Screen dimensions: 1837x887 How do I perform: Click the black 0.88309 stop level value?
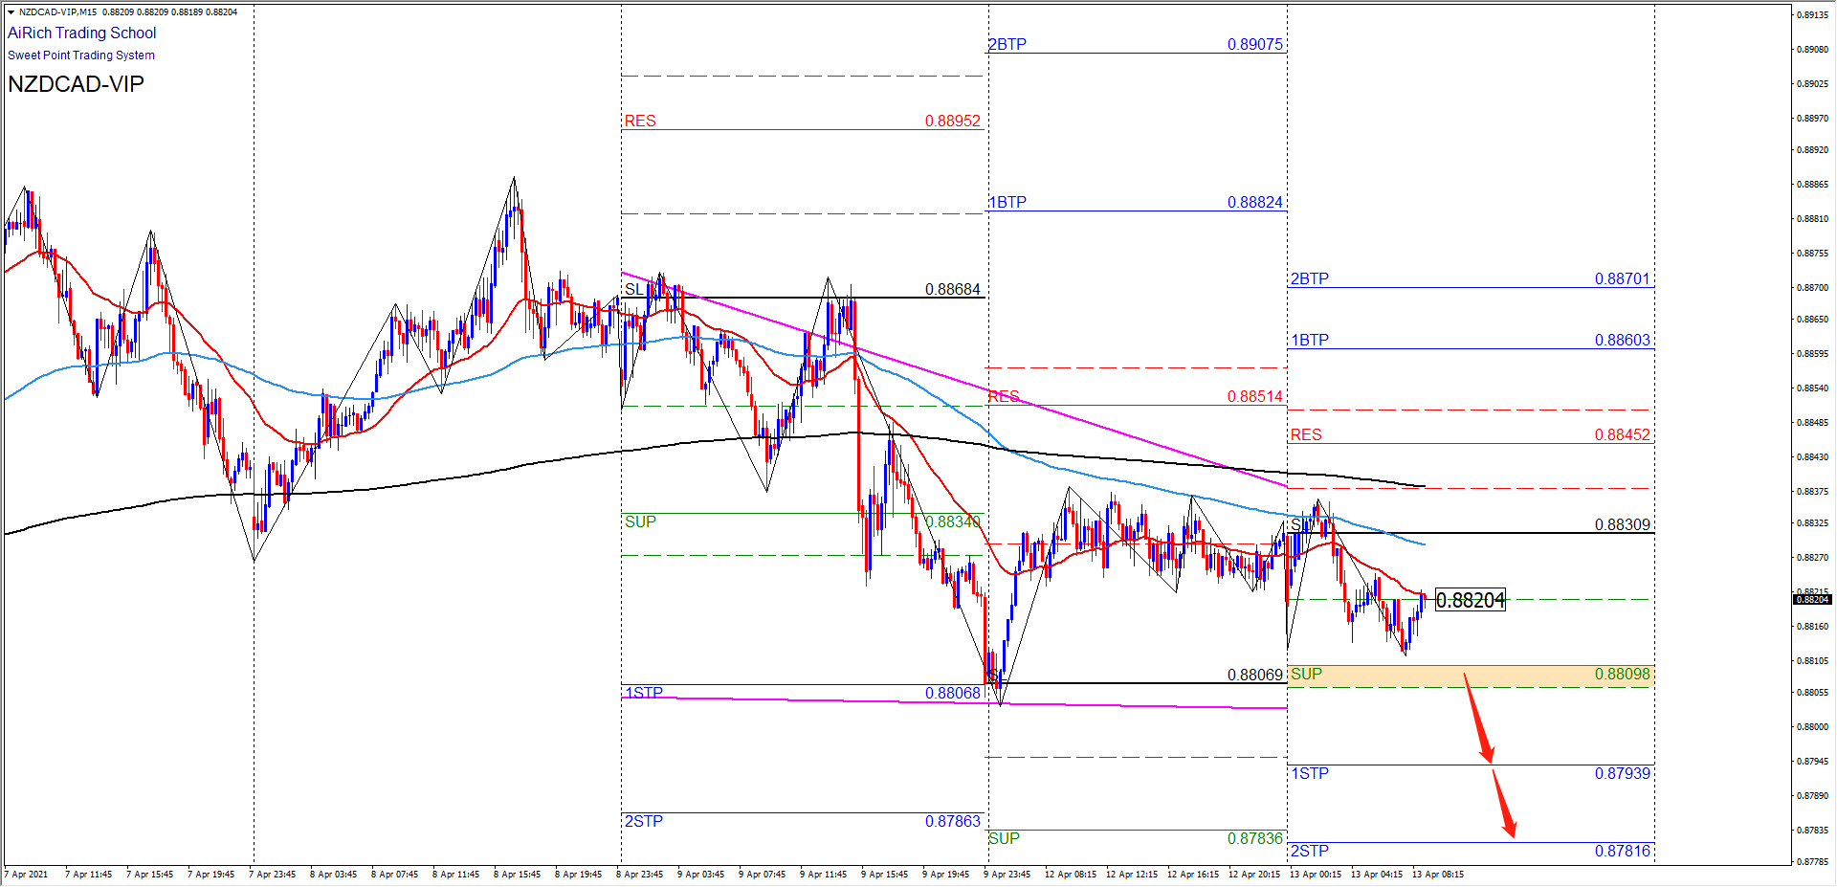[1623, 524]
